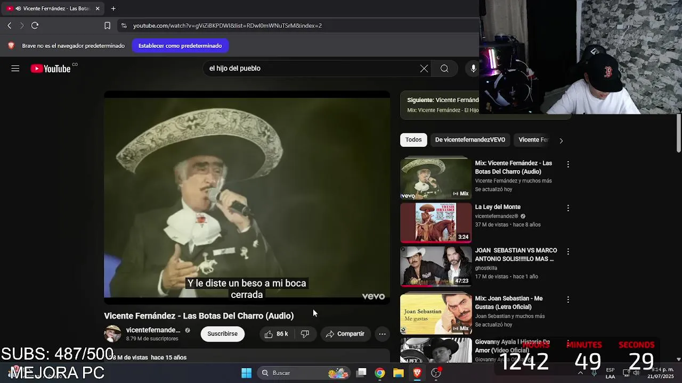Click Joan Sebastian vs Marco Antonio thumbnail
This screenshot has width=682, height=383.
(x=436, y=266)
